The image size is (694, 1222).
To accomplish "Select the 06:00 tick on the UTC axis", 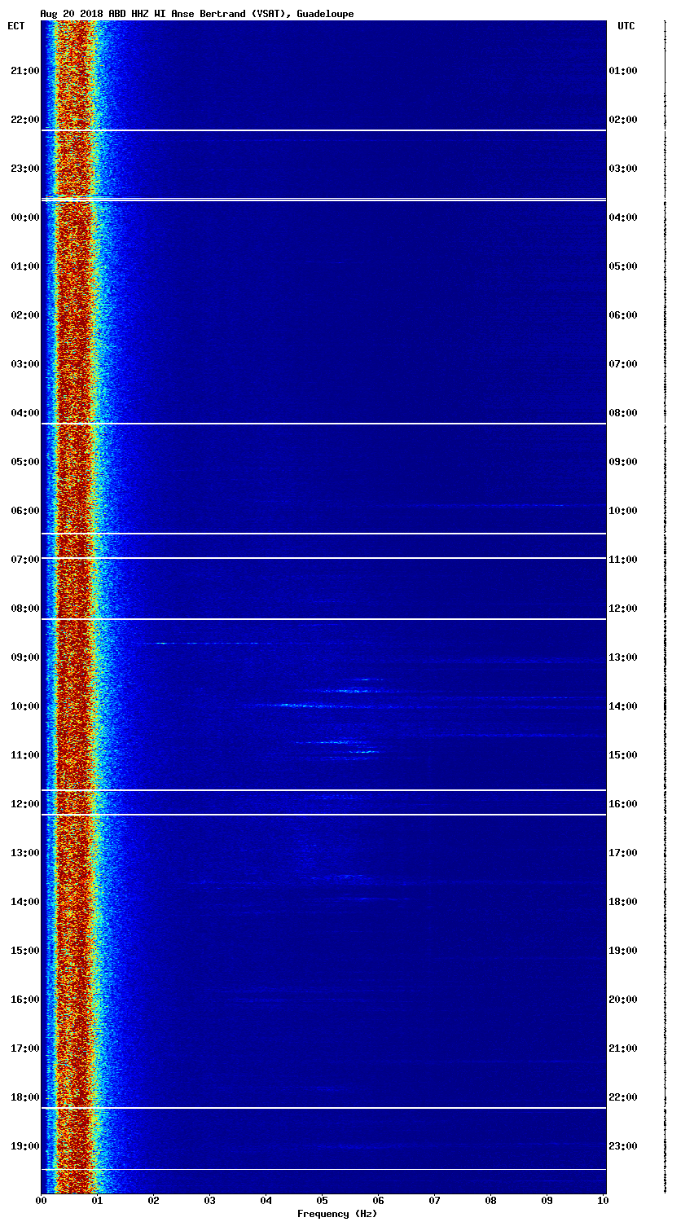I will pyautogui.click(x=623, y=315).
